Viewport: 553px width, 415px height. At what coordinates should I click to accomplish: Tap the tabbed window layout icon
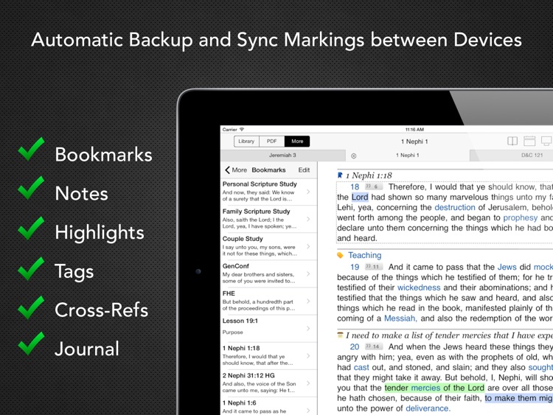tap(529, 141)
